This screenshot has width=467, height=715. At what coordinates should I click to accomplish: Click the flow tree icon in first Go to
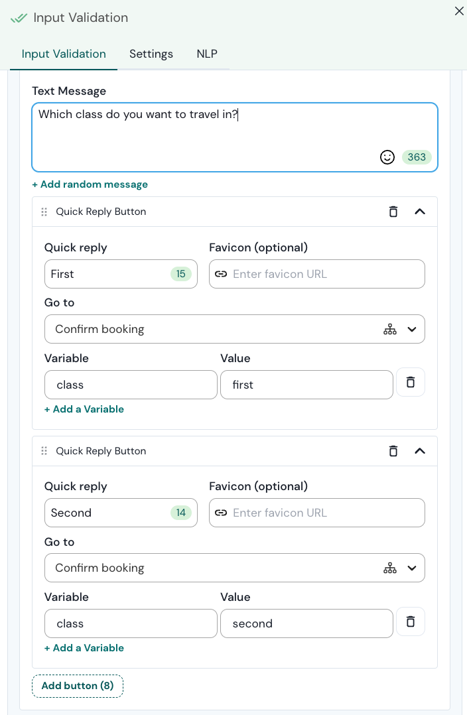(390, 330)
